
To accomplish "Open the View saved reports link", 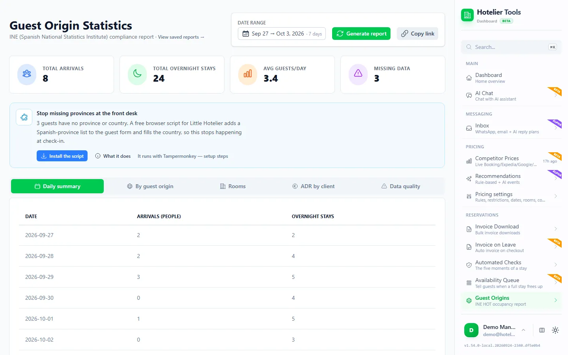I will 181,37.
